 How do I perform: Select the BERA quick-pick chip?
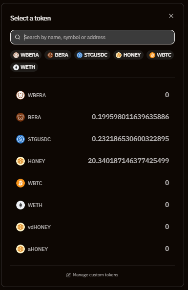[58, 55]
